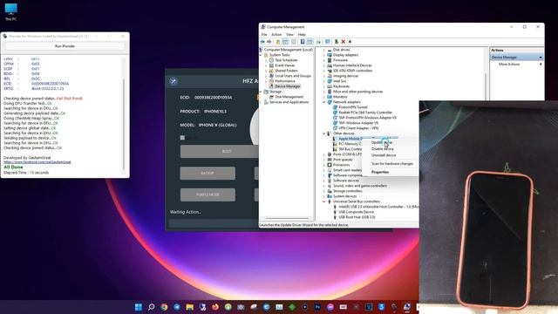Click the red X uninstall device toolbar icon

tap(343, 42)
